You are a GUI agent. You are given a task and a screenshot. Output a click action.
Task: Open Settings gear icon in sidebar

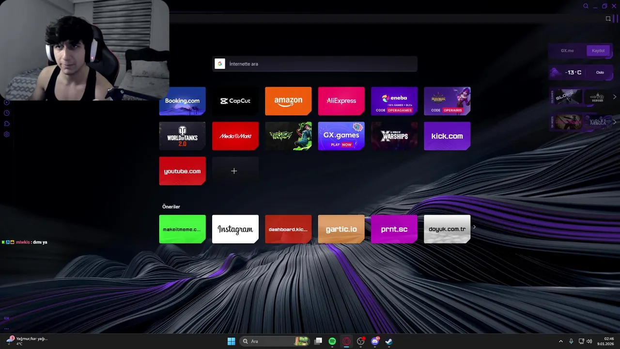[x=6, y=134]
